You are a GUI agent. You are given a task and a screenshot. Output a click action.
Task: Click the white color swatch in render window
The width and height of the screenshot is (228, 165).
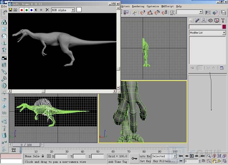[79, 10]
